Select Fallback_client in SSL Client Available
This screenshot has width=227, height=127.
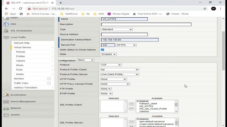(148, 104)
